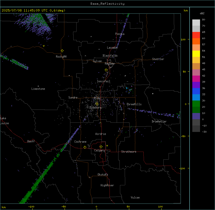Click the green 30 dBZ legend swatch
The height and width of the screenshot is (210, 215).
coord(196,104)
